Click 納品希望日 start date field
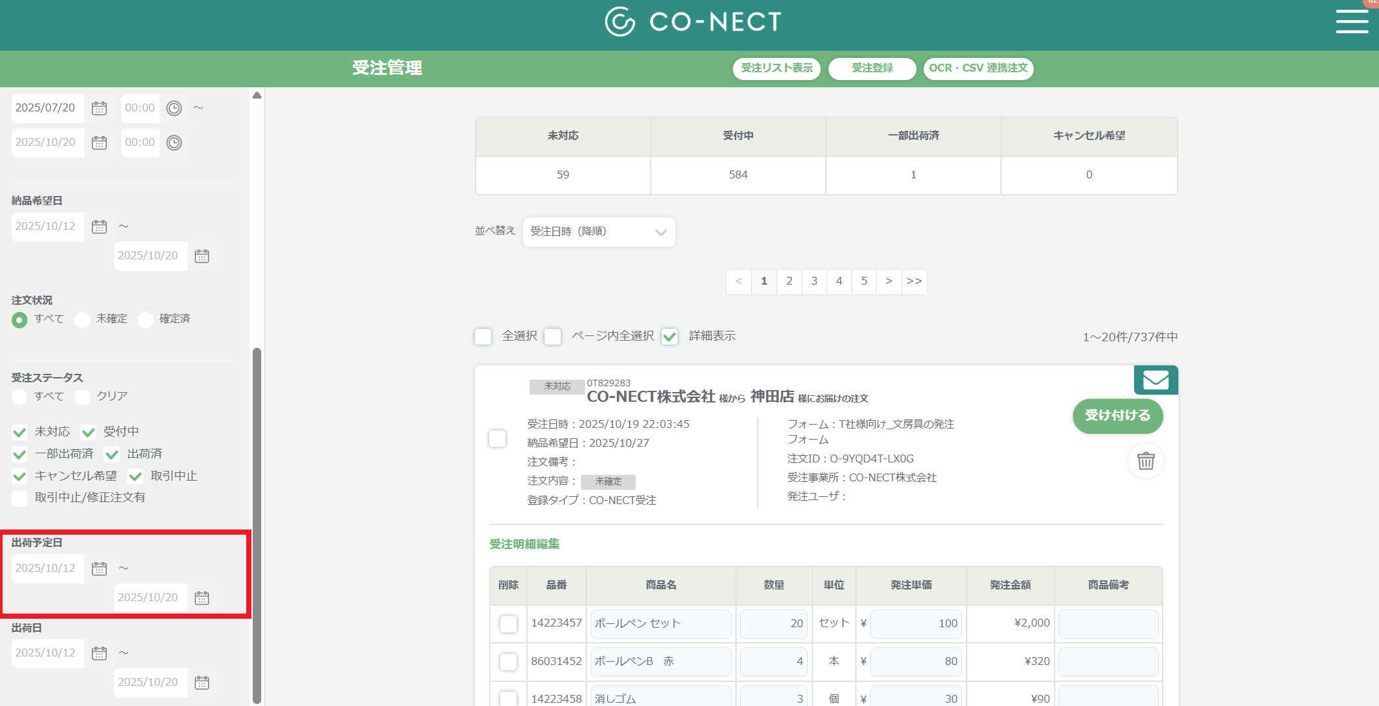The width and height of the screenshot is (1379, 706). 48,227
